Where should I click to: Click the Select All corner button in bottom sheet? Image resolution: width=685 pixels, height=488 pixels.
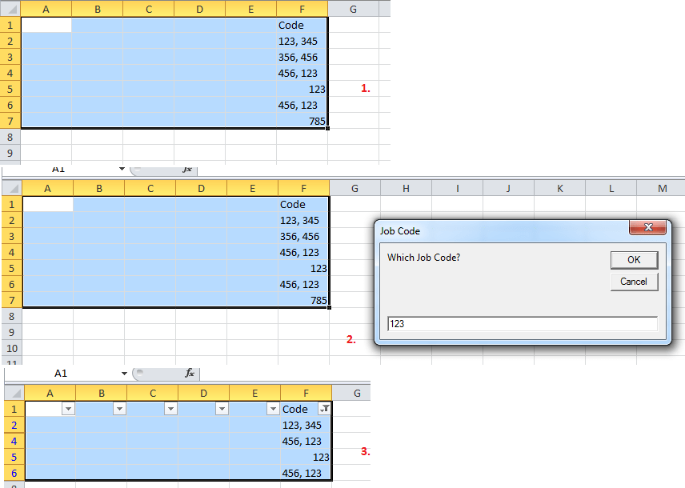click(12, 392)
